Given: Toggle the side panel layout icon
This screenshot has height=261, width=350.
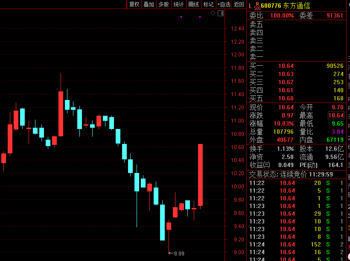Looking at the screenshot, I should click(221, 13).
